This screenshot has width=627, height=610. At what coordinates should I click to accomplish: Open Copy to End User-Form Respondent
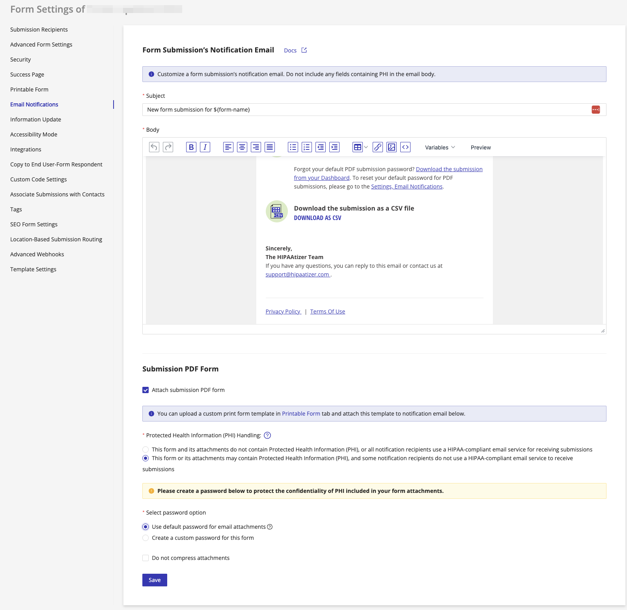tap(56, 164)
